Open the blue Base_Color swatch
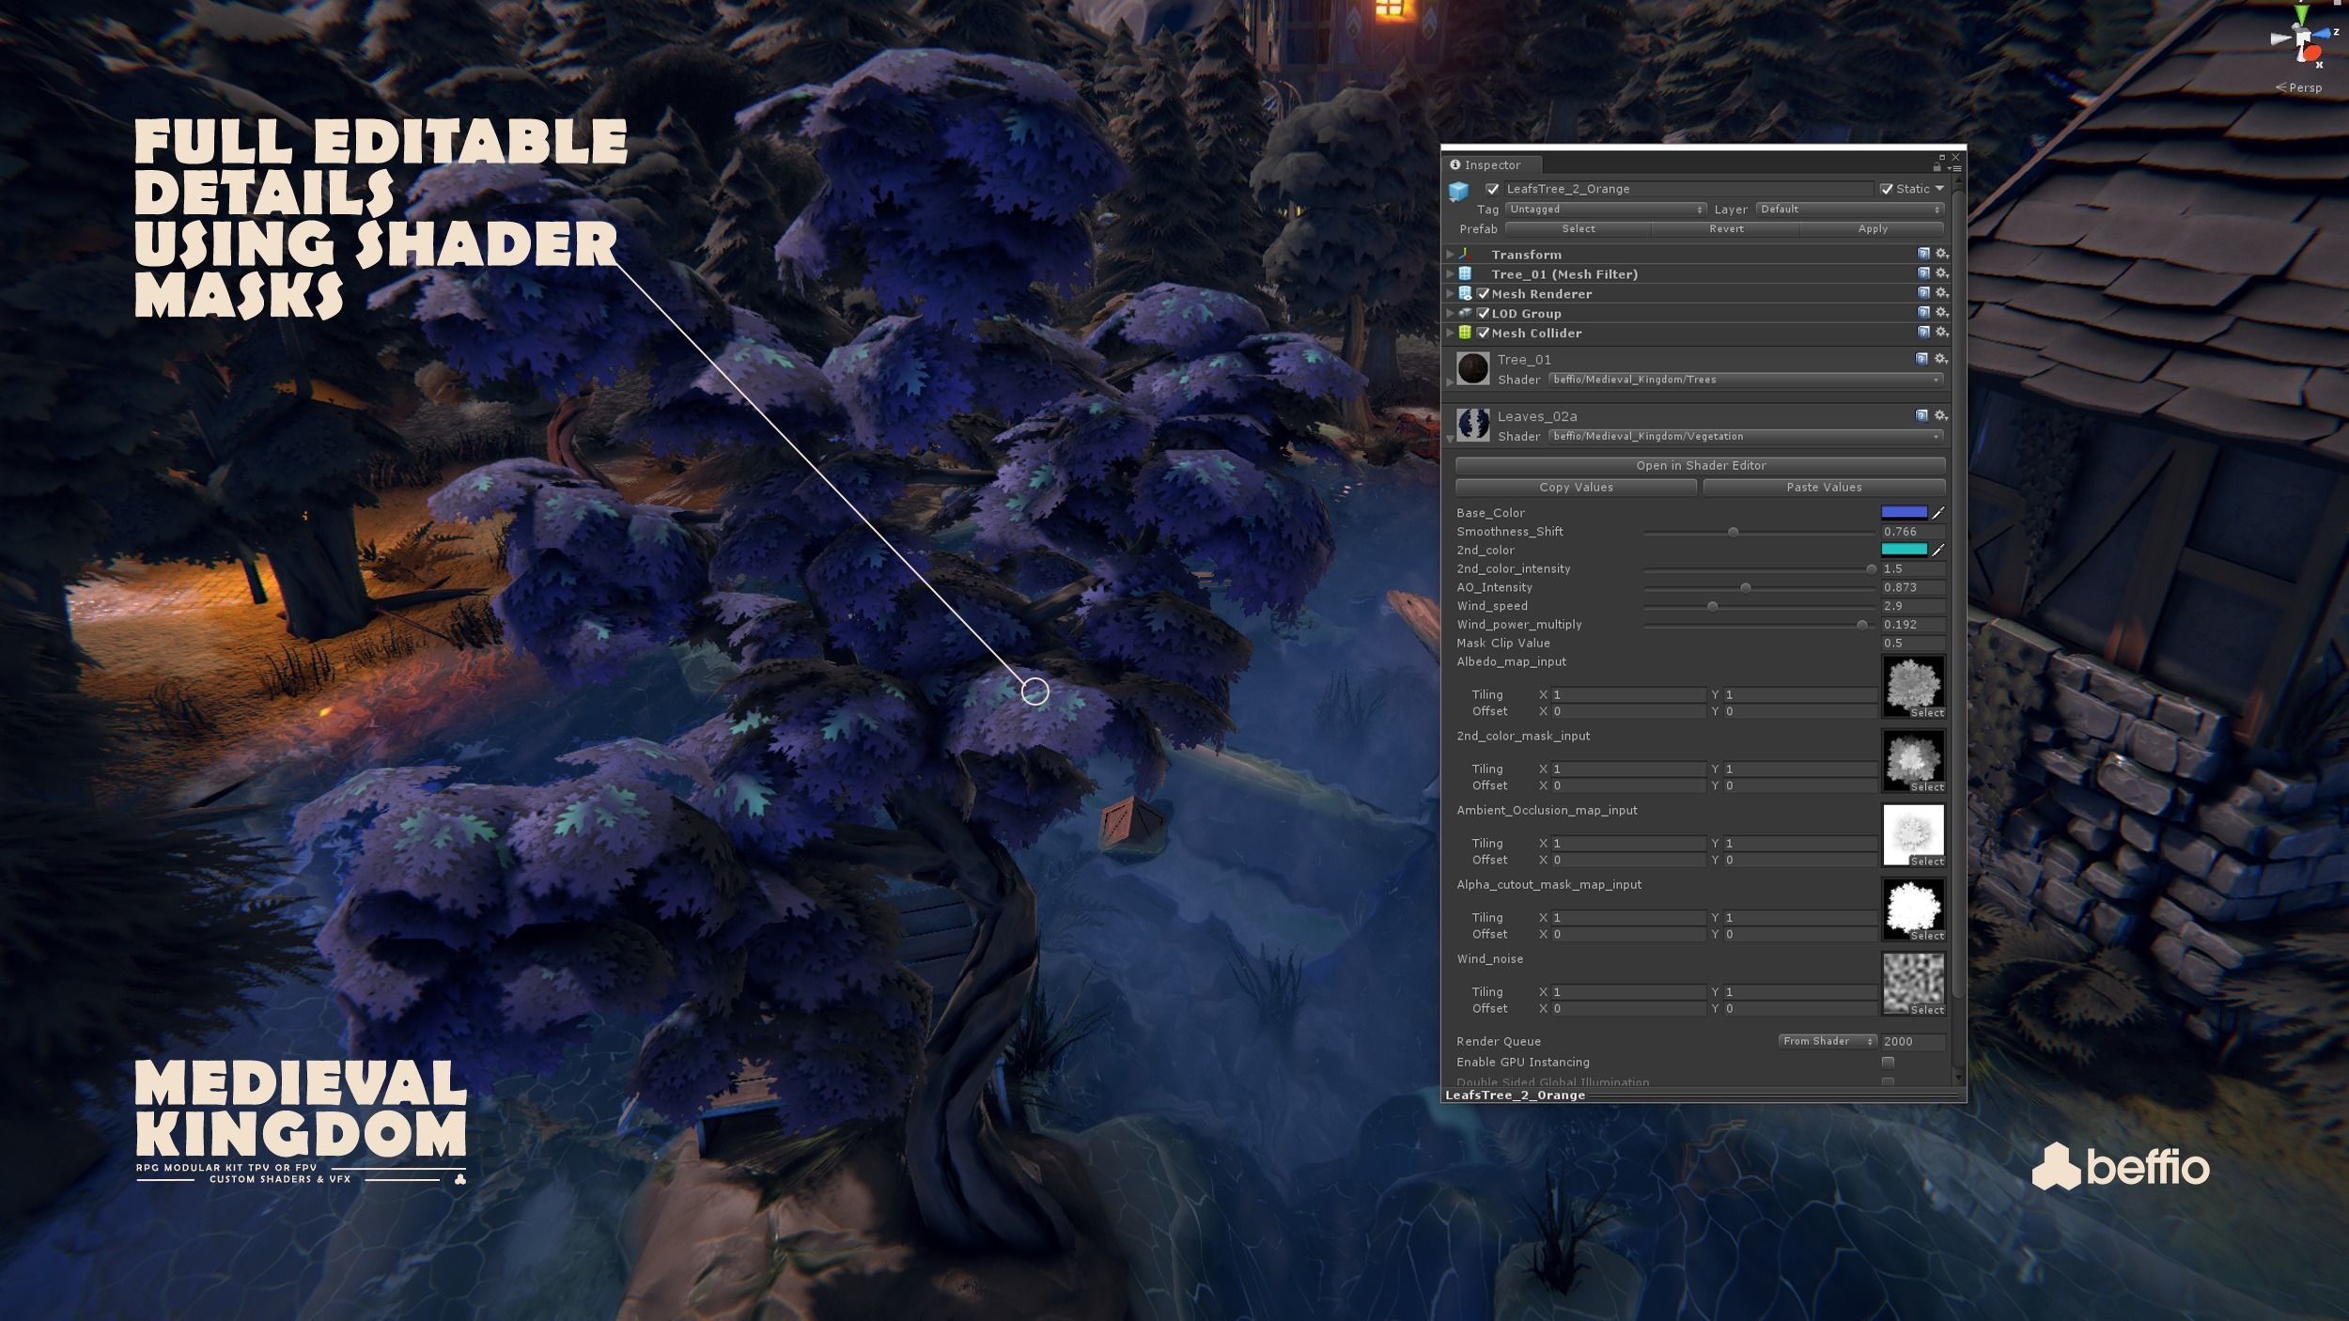The height and width of the screenshot is (1321, 2349). (x=1904, y=513)
